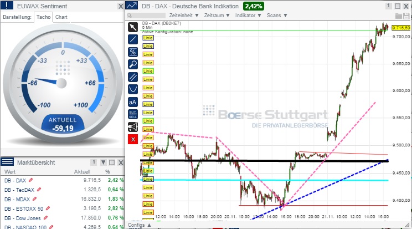Open the Marktübersicht triangle dropdown
The height and width of the screenshot is (229, 412).
click(x=103, y=162)
